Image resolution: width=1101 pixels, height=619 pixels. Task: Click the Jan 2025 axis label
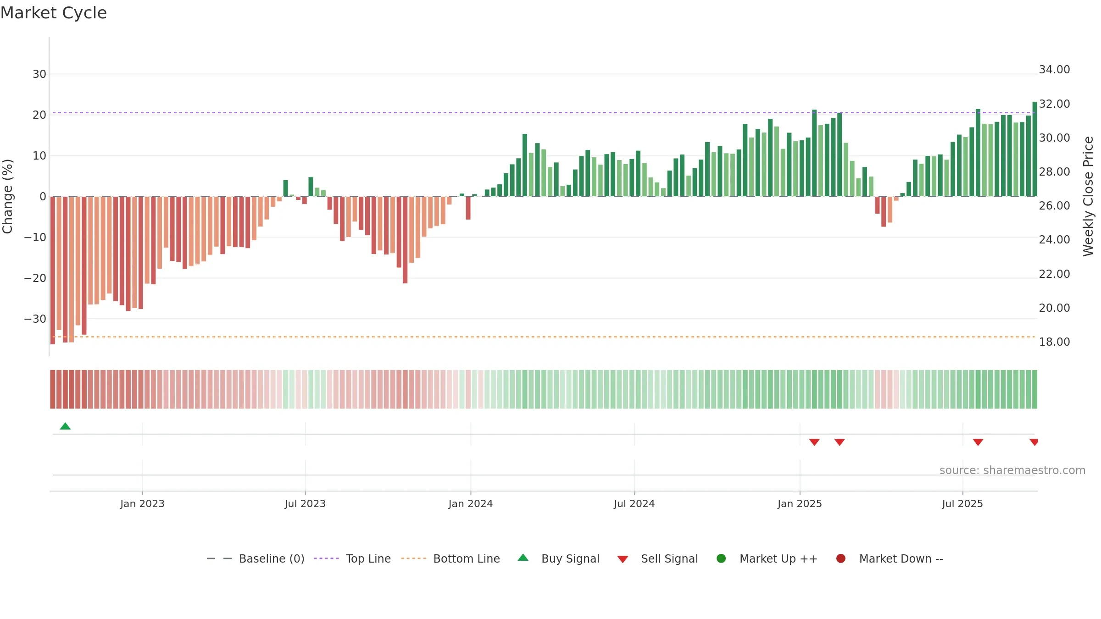tap(800, 504)
